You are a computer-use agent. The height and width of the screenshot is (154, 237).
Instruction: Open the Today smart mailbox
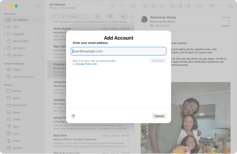pos(23,70)
